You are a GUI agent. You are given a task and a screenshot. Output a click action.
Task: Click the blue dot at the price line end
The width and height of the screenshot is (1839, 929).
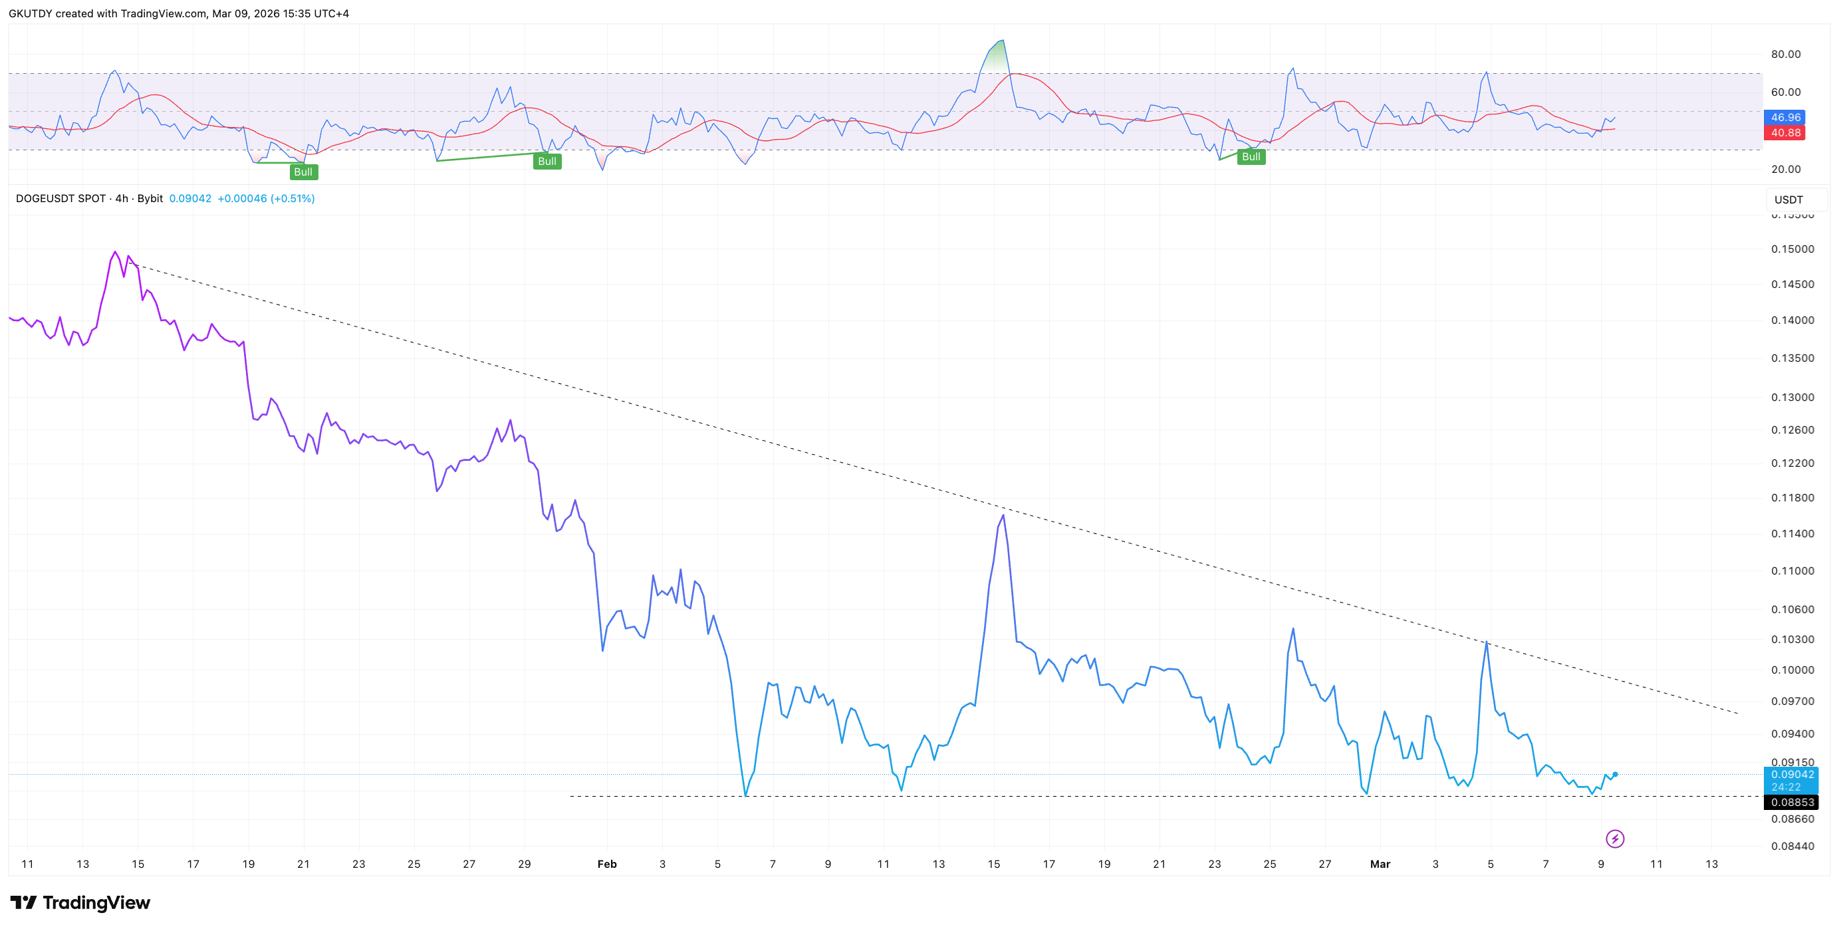coord(1615,774)
